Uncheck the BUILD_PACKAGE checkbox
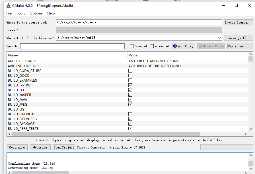Image resolution: width=255 pixels, height=174 pixels. 130,124
